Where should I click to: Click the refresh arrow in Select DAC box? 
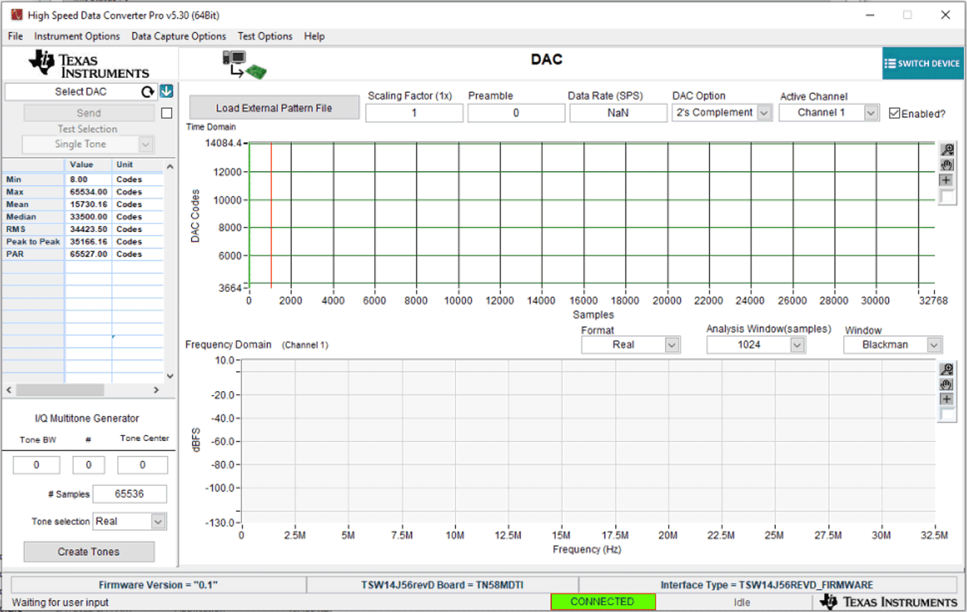pos(148,91)
